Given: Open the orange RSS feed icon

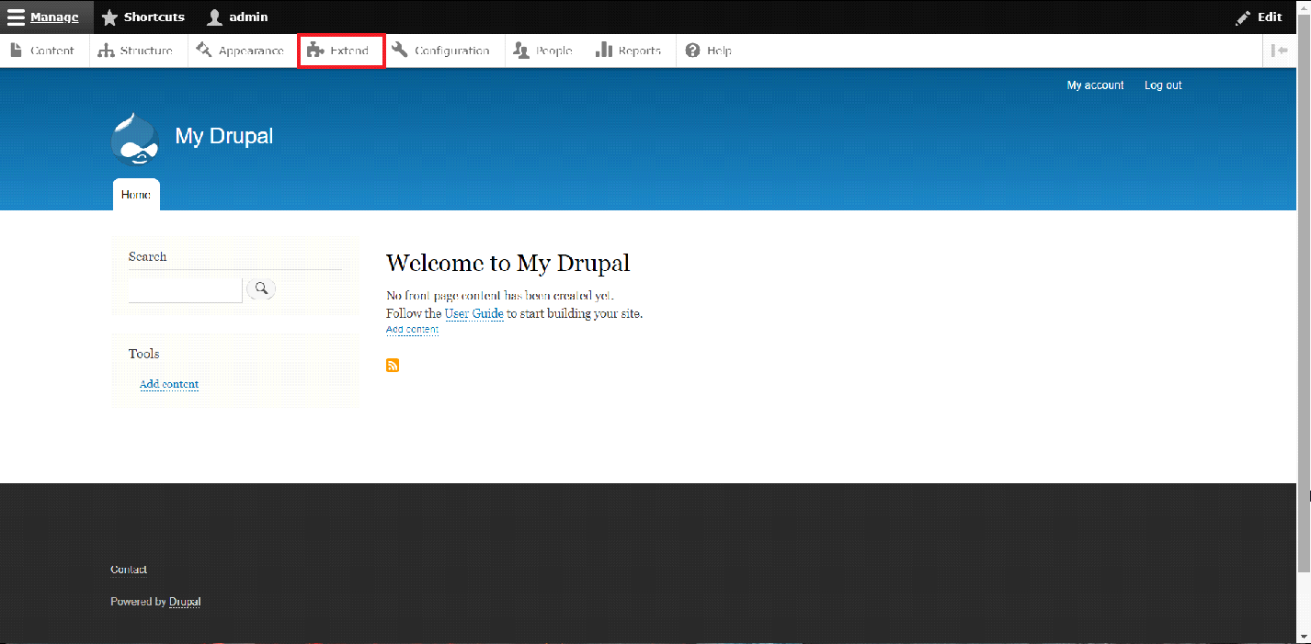Looking at the screenshot, I should click(393, 366).
